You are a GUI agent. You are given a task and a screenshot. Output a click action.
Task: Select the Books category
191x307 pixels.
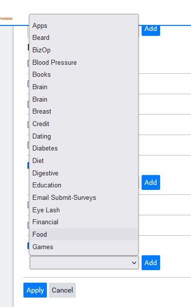pyautogui.click(x=84, y=75)
